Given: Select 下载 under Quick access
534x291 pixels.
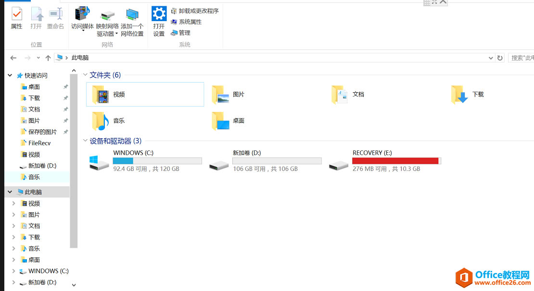Looking at the screenshot, I should (34, 98).
